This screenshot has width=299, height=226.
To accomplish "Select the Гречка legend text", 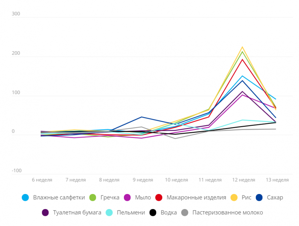I will [110, 197].
